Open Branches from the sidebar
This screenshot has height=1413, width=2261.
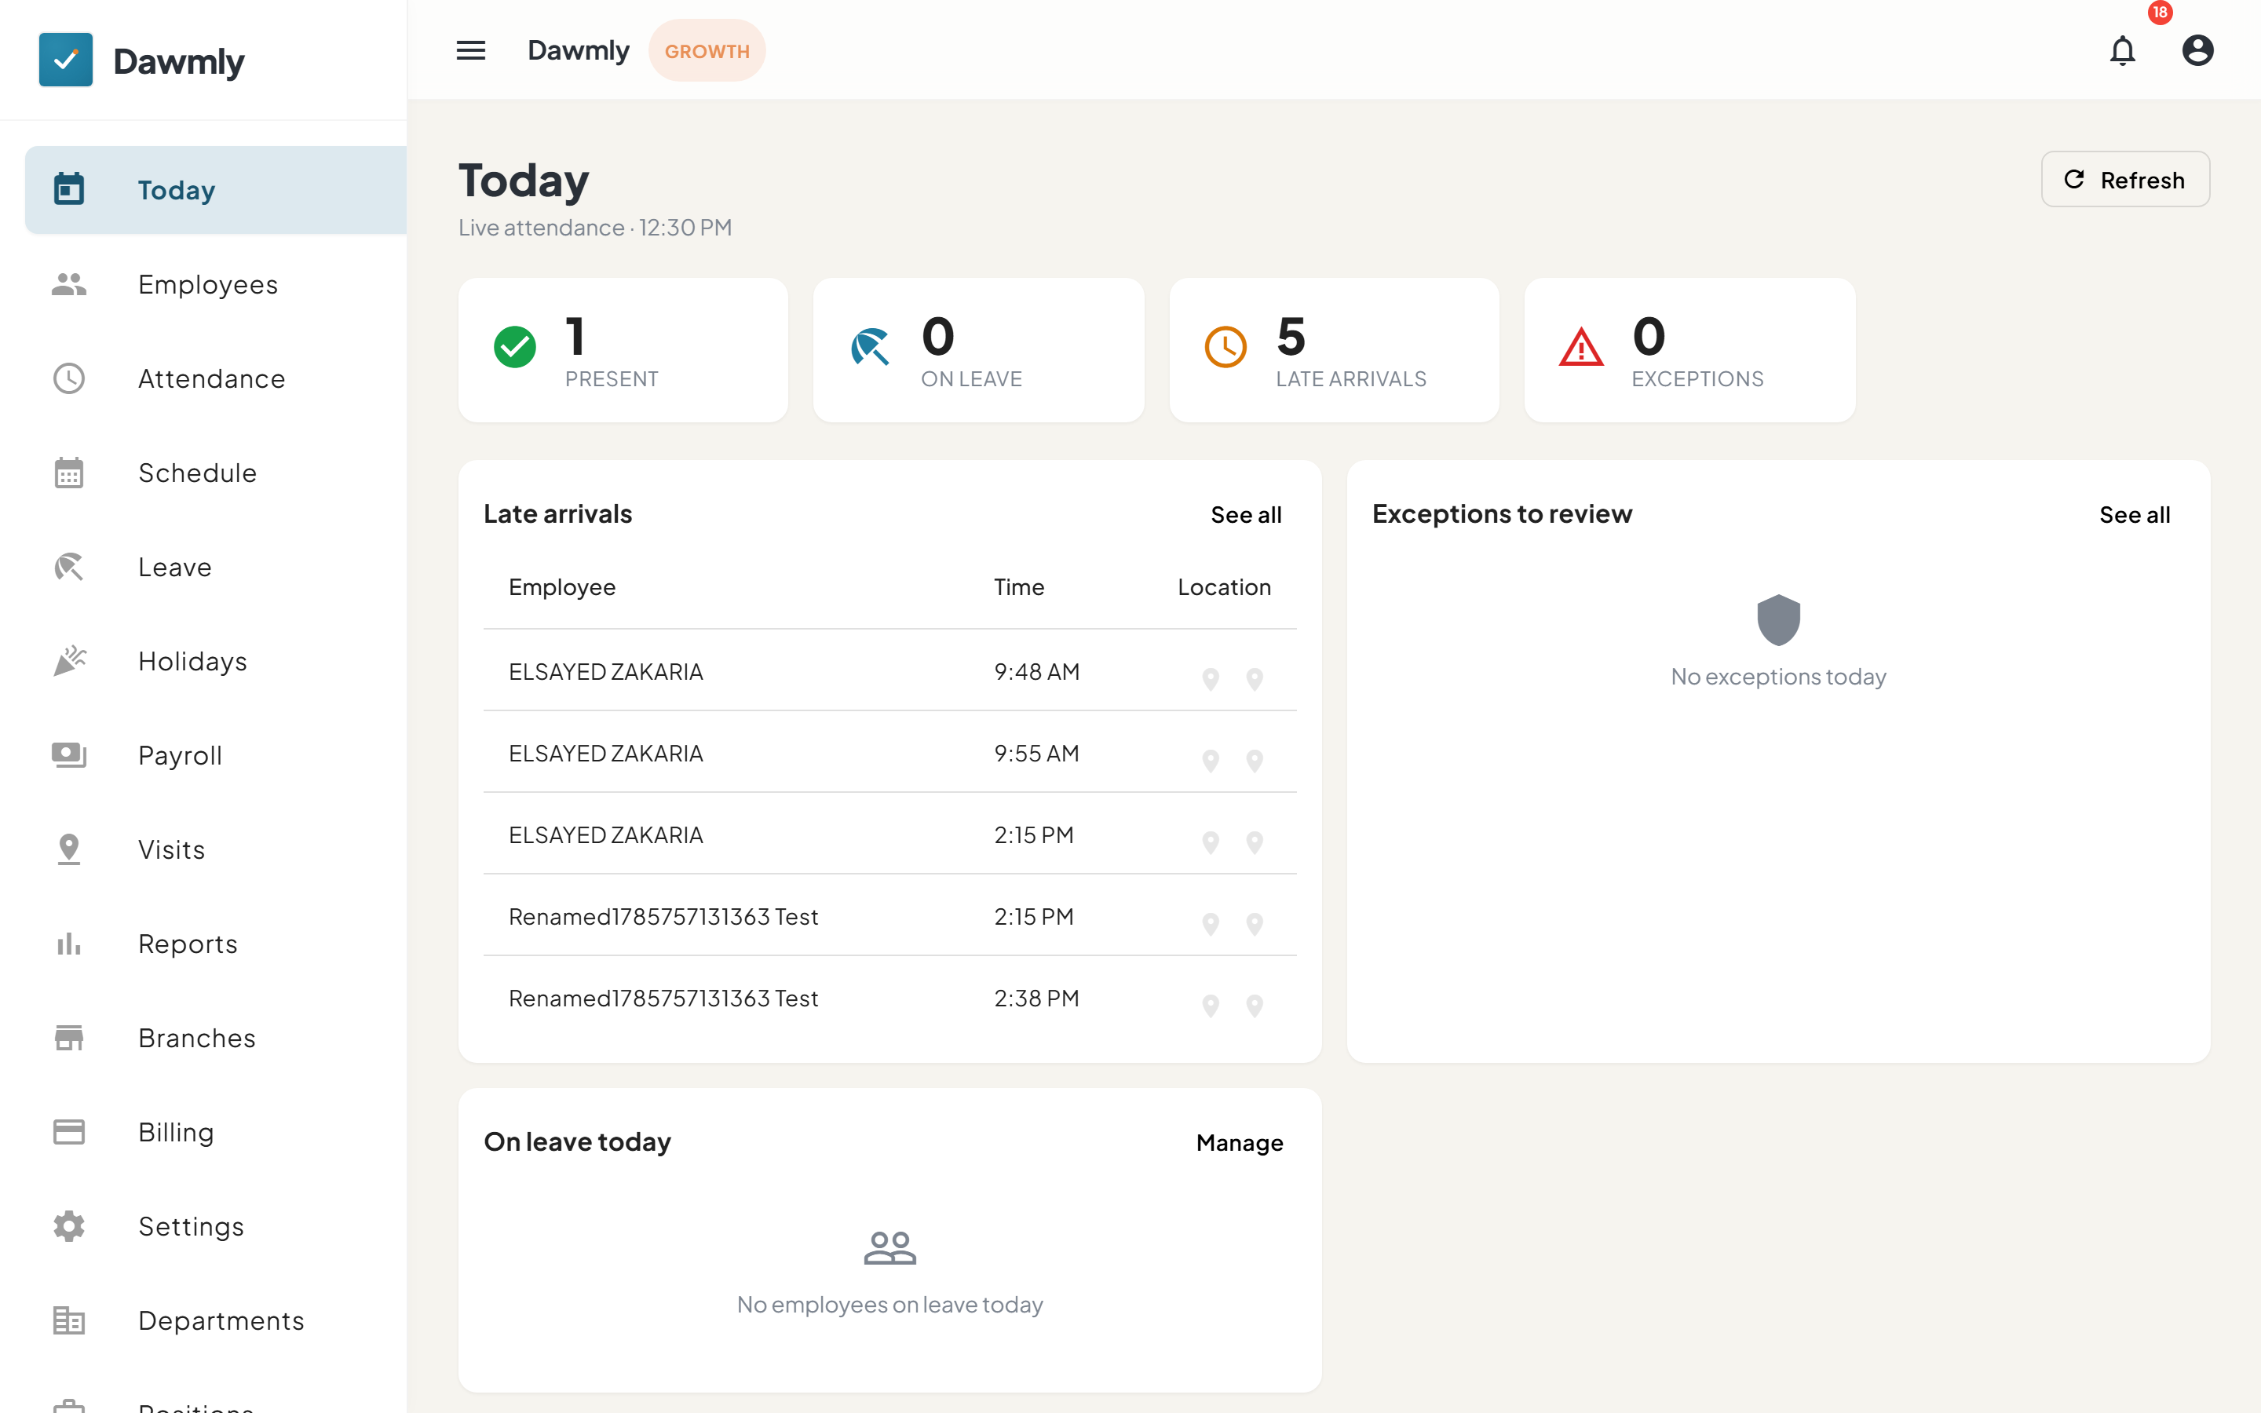[x=216, y=1037]
